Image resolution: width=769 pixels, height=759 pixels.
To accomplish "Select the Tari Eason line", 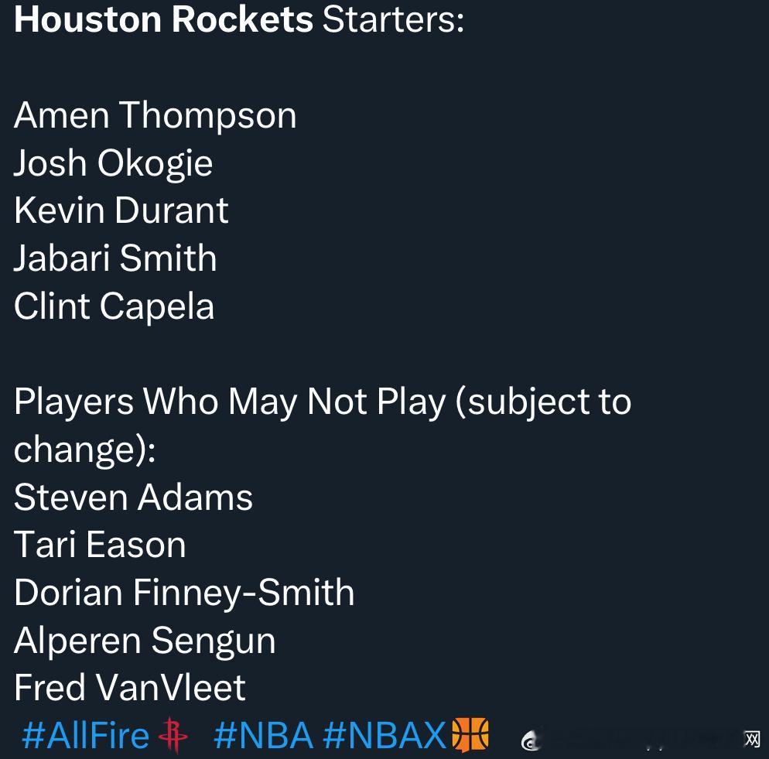I will click(x=100, y=545).
